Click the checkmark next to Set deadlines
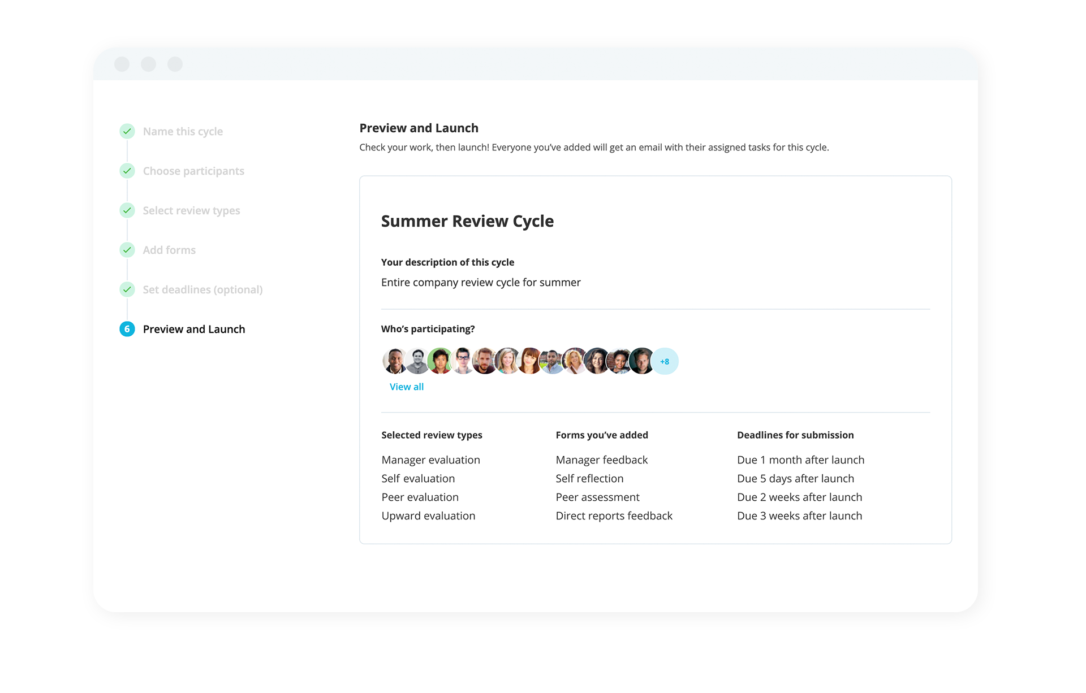 coord(127,289)
